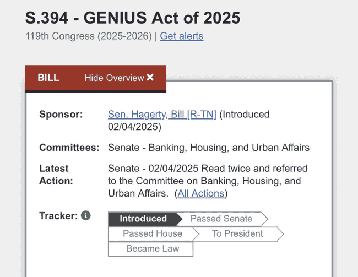Viewport: 358px width, 277px height.
Task: Hide the overview using the X icon
Action: pyautogui.click(x=150, y=78)
